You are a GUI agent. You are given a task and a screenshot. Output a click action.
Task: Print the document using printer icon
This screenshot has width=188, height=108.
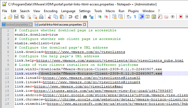[41, 17]
